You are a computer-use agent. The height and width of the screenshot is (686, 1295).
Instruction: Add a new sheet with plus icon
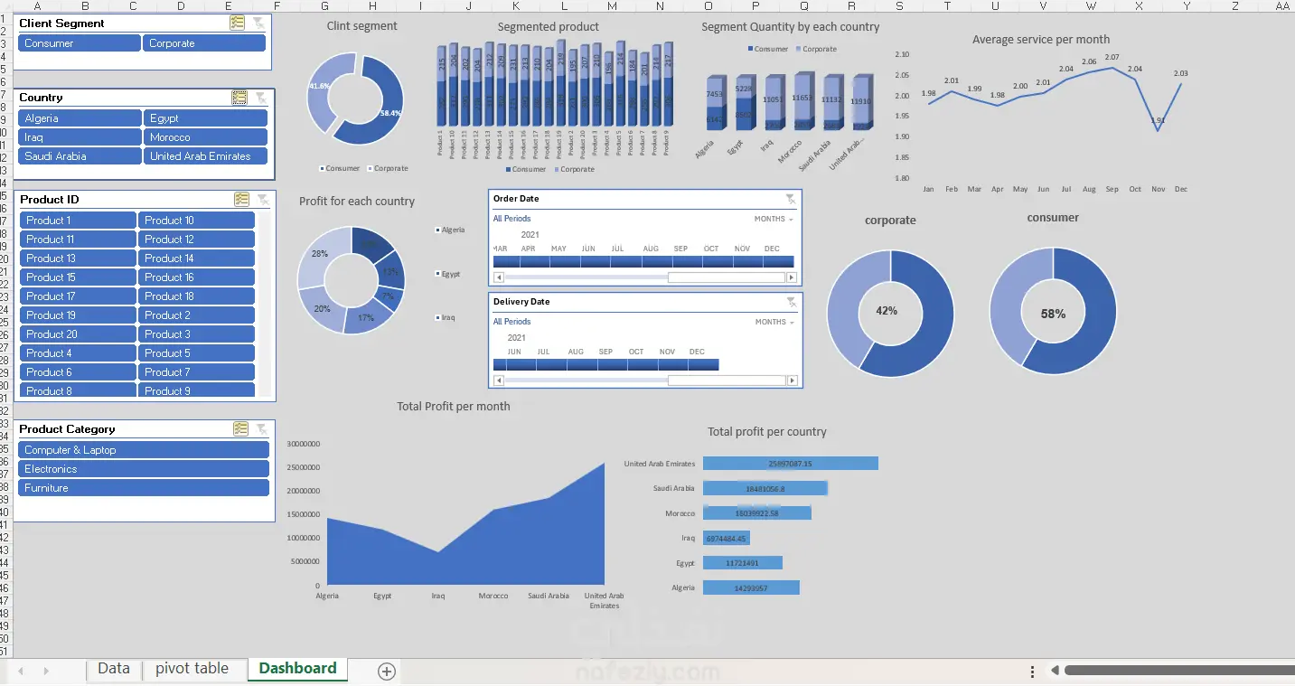click(x=387, y=671)
